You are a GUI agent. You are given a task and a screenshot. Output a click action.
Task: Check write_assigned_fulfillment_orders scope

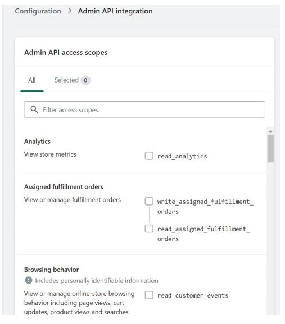[149, 201]
